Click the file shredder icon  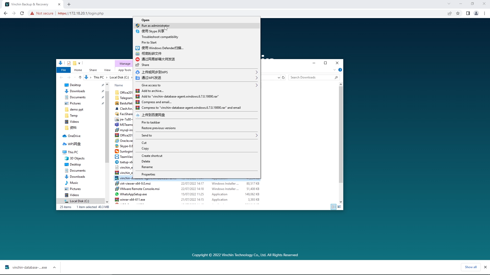(138, 54)
